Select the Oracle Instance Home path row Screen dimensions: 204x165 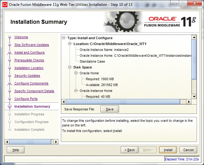click(136, 56)
